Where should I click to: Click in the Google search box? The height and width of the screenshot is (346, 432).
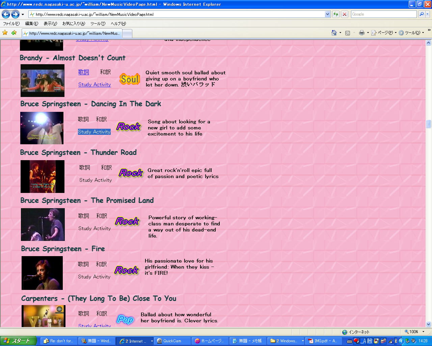(x=383, y=14)
